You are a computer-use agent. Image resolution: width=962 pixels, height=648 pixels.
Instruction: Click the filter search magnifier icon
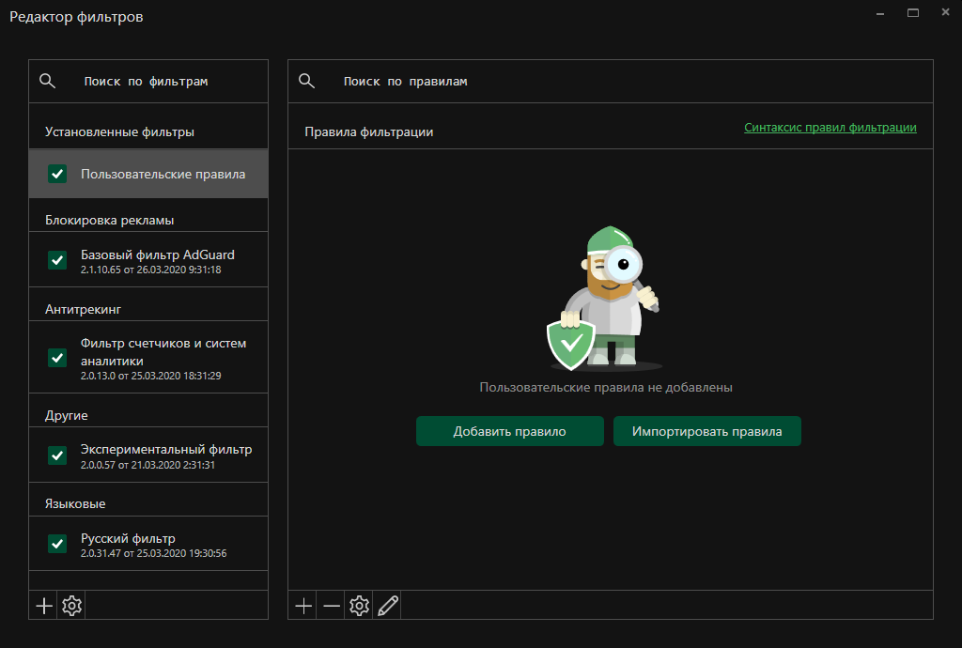pyautogui.click(x=47, y=81)
